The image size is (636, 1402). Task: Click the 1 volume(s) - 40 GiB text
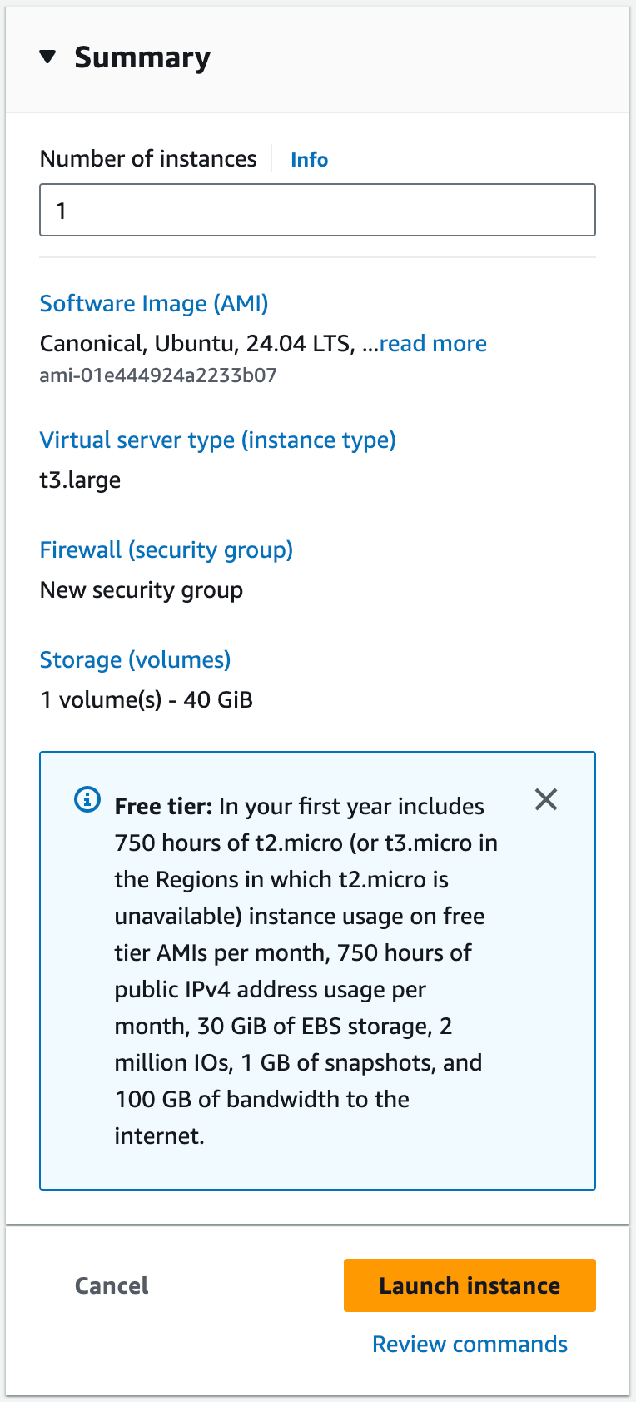[x=147, y=700]
